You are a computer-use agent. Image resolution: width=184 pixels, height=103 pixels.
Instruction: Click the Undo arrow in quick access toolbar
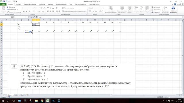click(7, 1)
